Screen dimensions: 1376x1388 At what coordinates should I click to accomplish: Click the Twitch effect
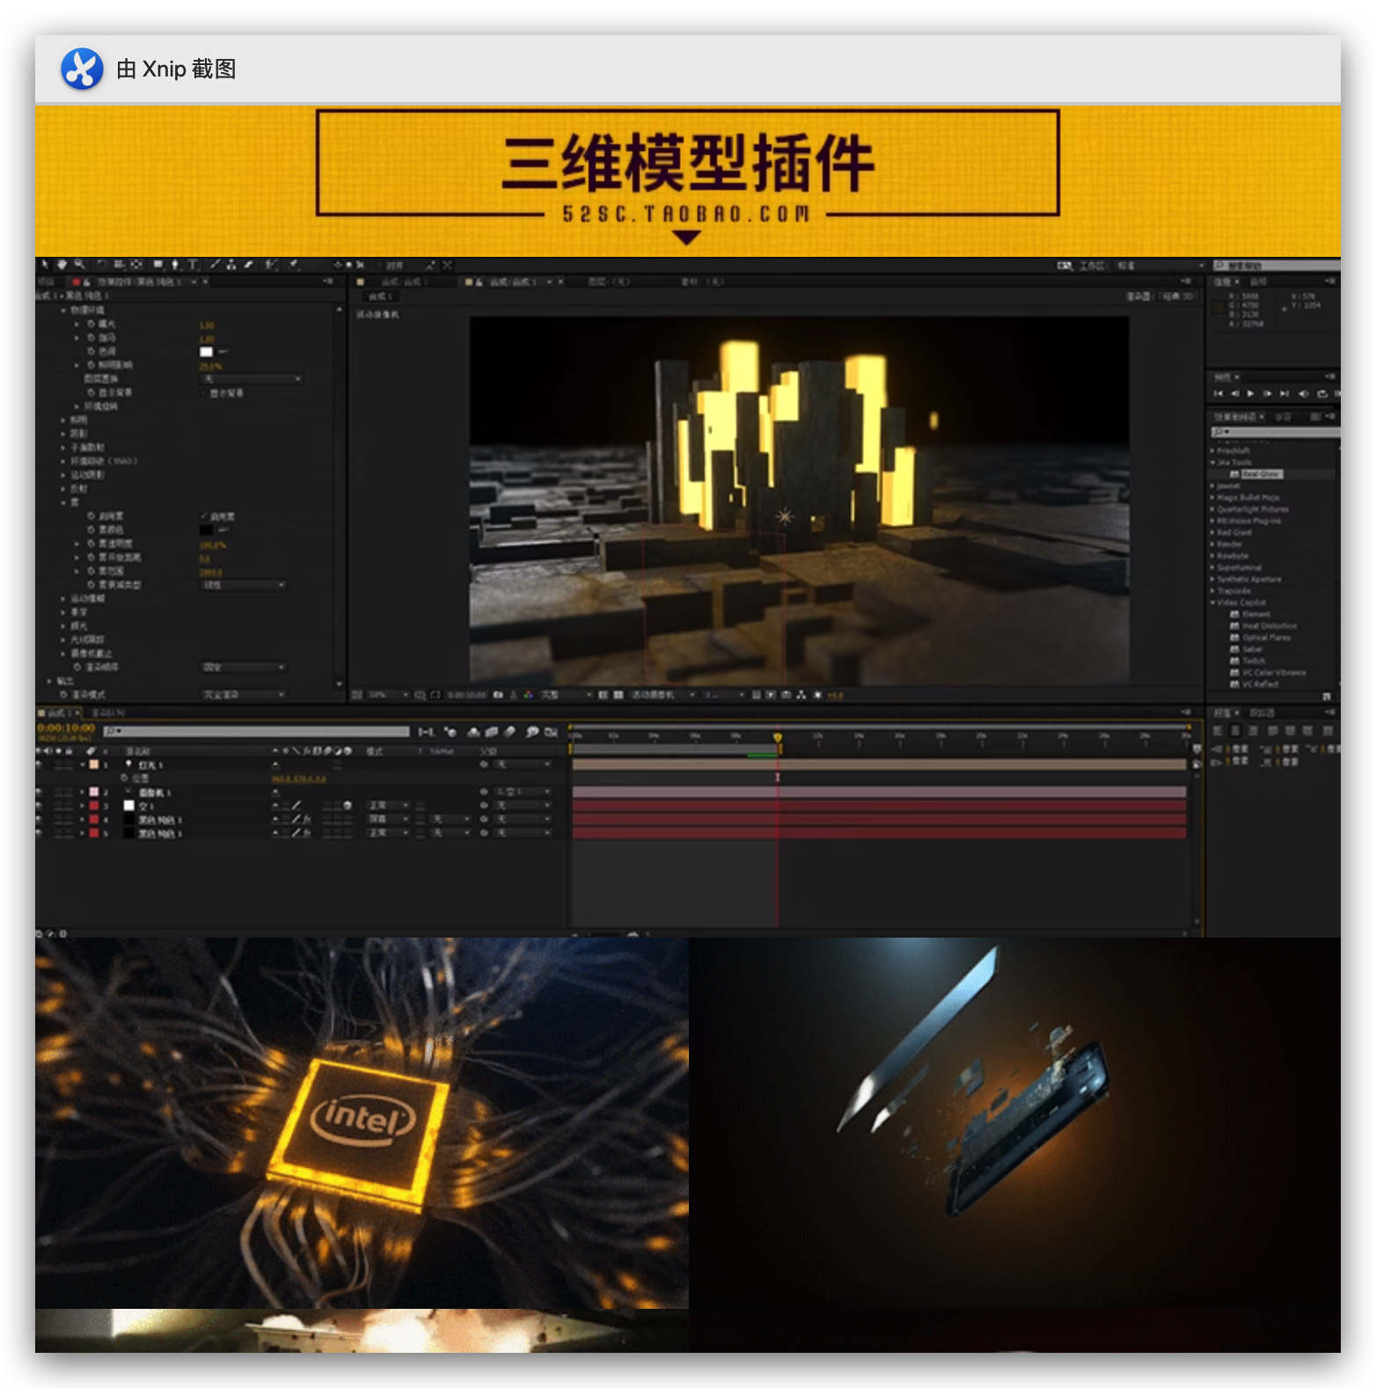coord(1254,661)
